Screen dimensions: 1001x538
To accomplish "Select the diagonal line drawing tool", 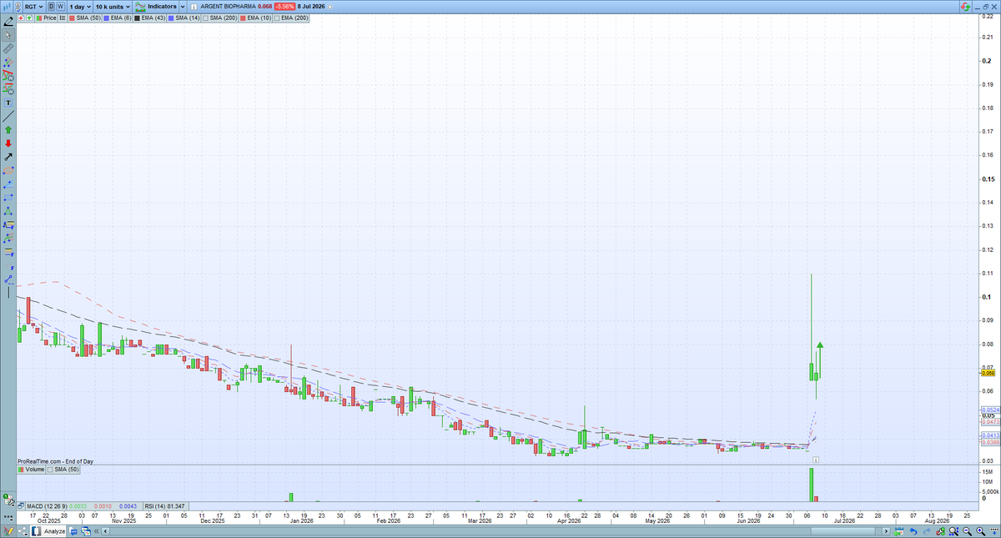I will [8, 117].
